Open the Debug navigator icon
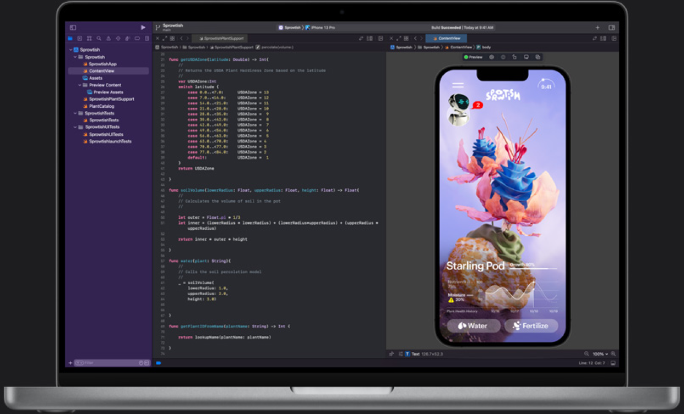This screenshot has height=414, width=684. coord(128,38)
